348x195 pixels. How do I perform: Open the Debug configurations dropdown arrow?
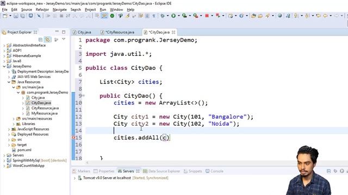coord(167,16)
